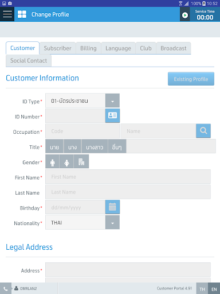Open ID Type combo box showing 01-บัตรประชาชน

82,100
